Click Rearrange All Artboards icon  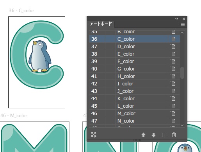[x=94, y=135]
